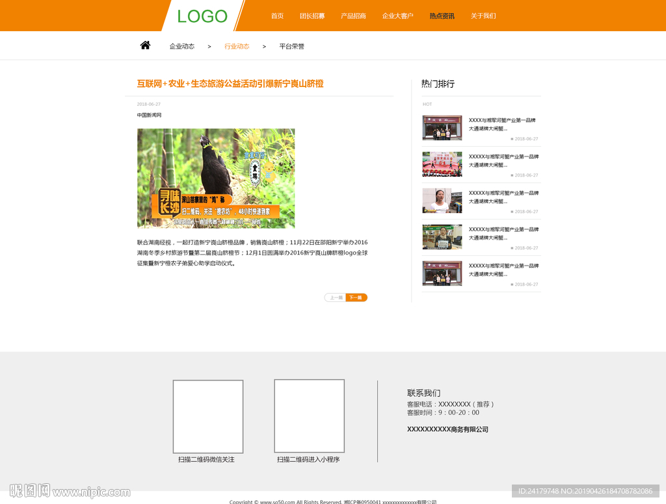This screenshot has width=666, height=504.
Task: Open the last storefront thumbnail in 热门排行
Action: (x=442, y=273)
